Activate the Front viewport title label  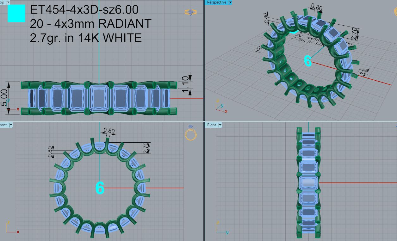(x=4, y=125)
